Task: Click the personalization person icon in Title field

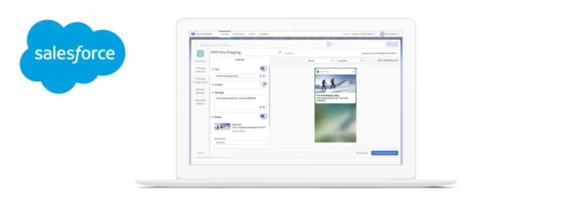Action: [x=261, y=76]
